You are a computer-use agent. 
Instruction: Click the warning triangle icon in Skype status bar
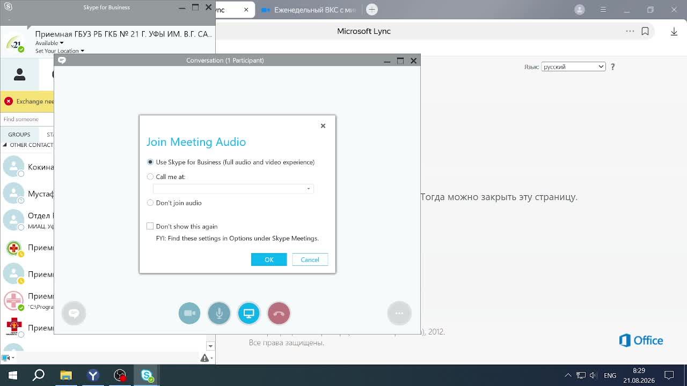204,358
